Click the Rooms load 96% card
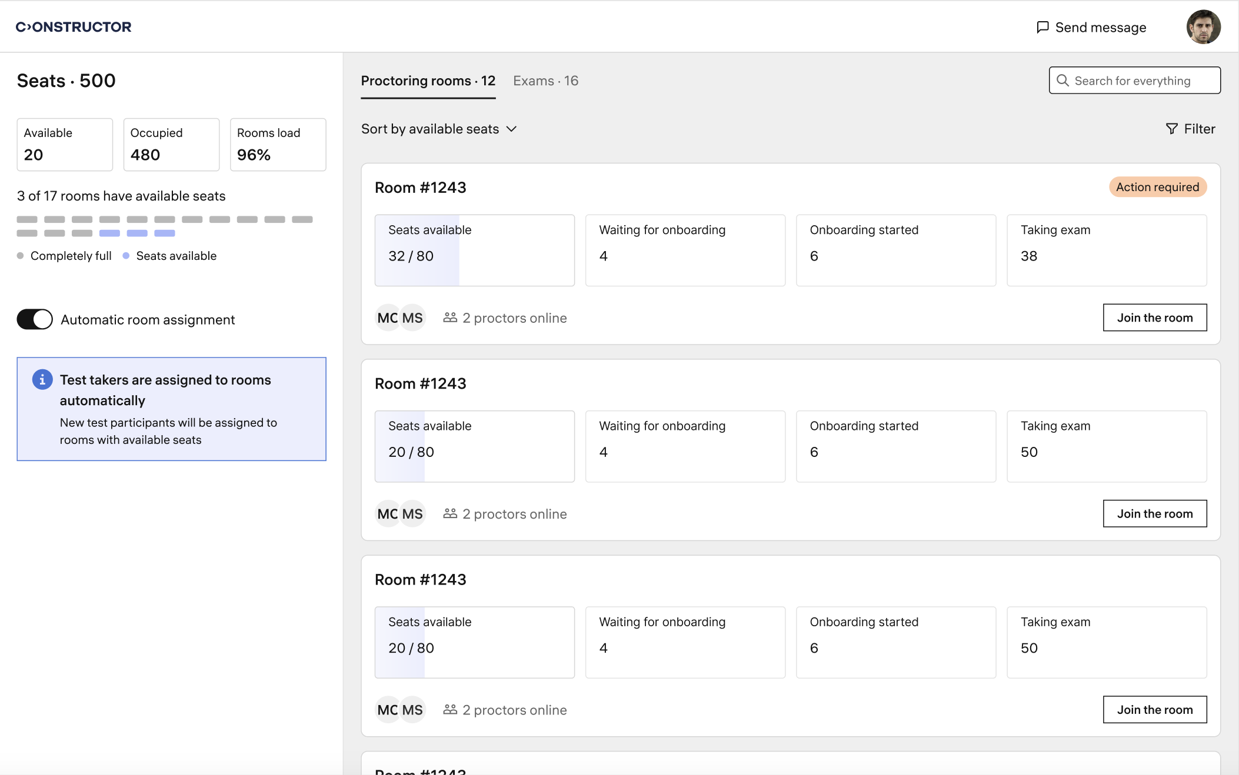Screen dimensions: 1239x775 278,145
